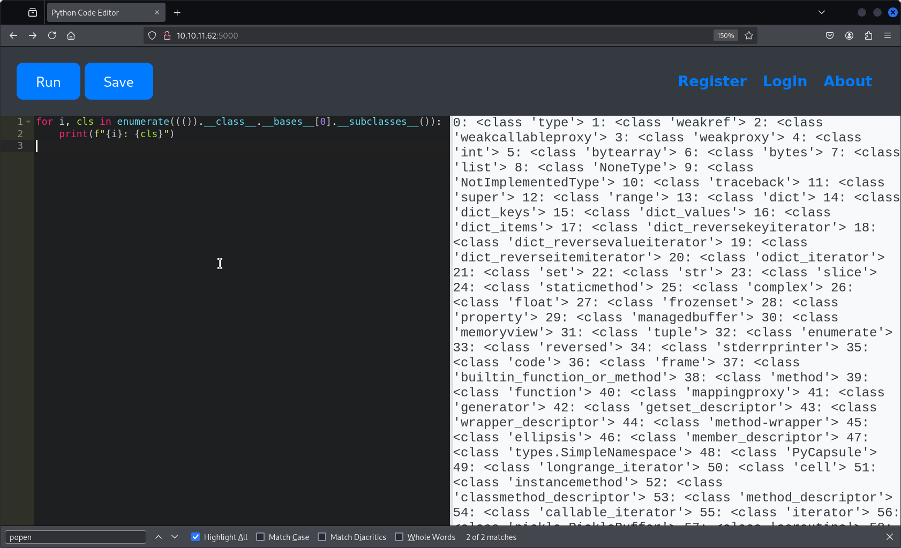Jump to the previous find match
This screenshot has width=901, height=548.
(159, 537)
